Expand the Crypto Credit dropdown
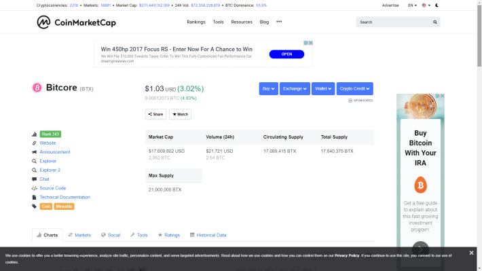The width and height of the screenshot is (482, 271). click(354, 88)
